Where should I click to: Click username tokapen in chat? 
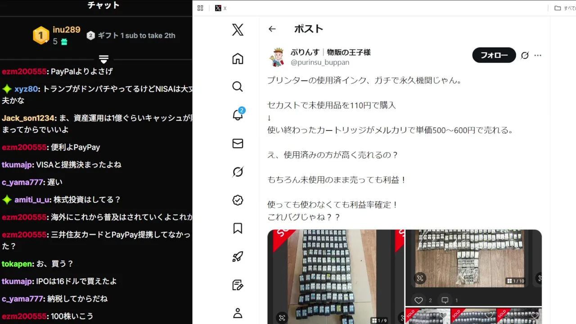tap(17, 264)
